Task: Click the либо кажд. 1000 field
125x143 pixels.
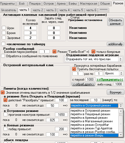Action: coord(118,84)
